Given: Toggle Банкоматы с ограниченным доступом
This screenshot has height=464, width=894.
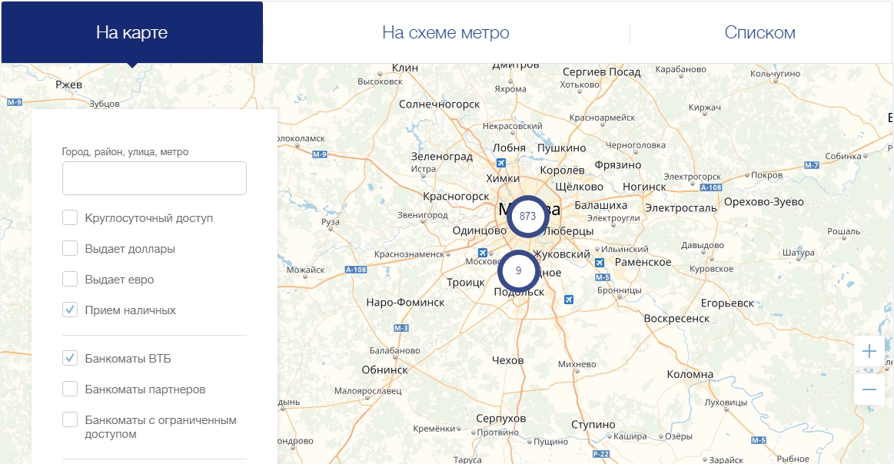Looking at the screenshot, I should coord(70,420).
